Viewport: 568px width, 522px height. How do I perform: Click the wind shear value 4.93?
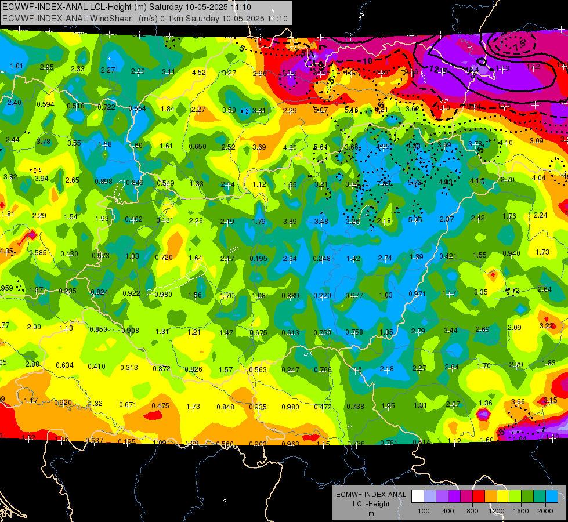pos(446,182)
